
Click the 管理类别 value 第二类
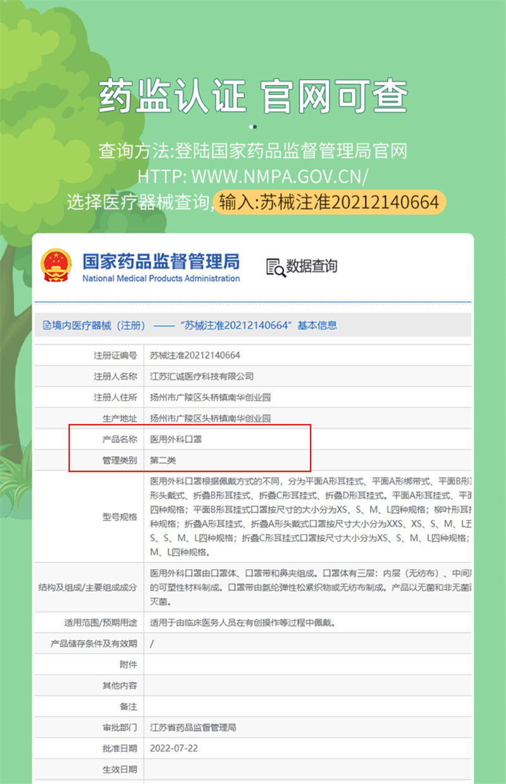pyautogui.click(x=163, y=460)
